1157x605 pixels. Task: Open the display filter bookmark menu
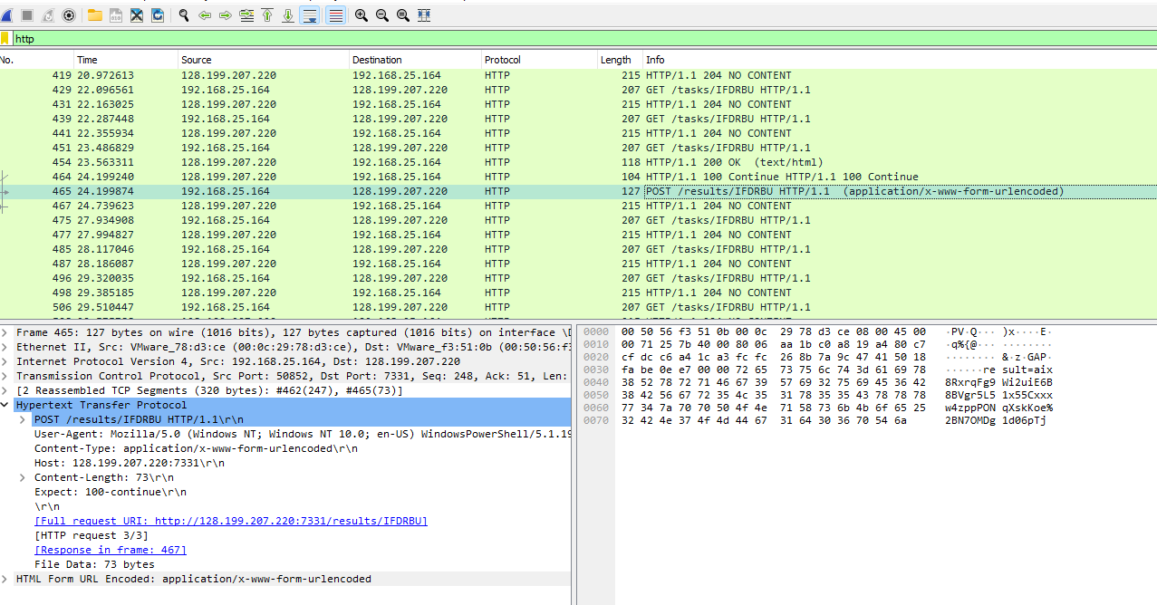pos(5,39)
